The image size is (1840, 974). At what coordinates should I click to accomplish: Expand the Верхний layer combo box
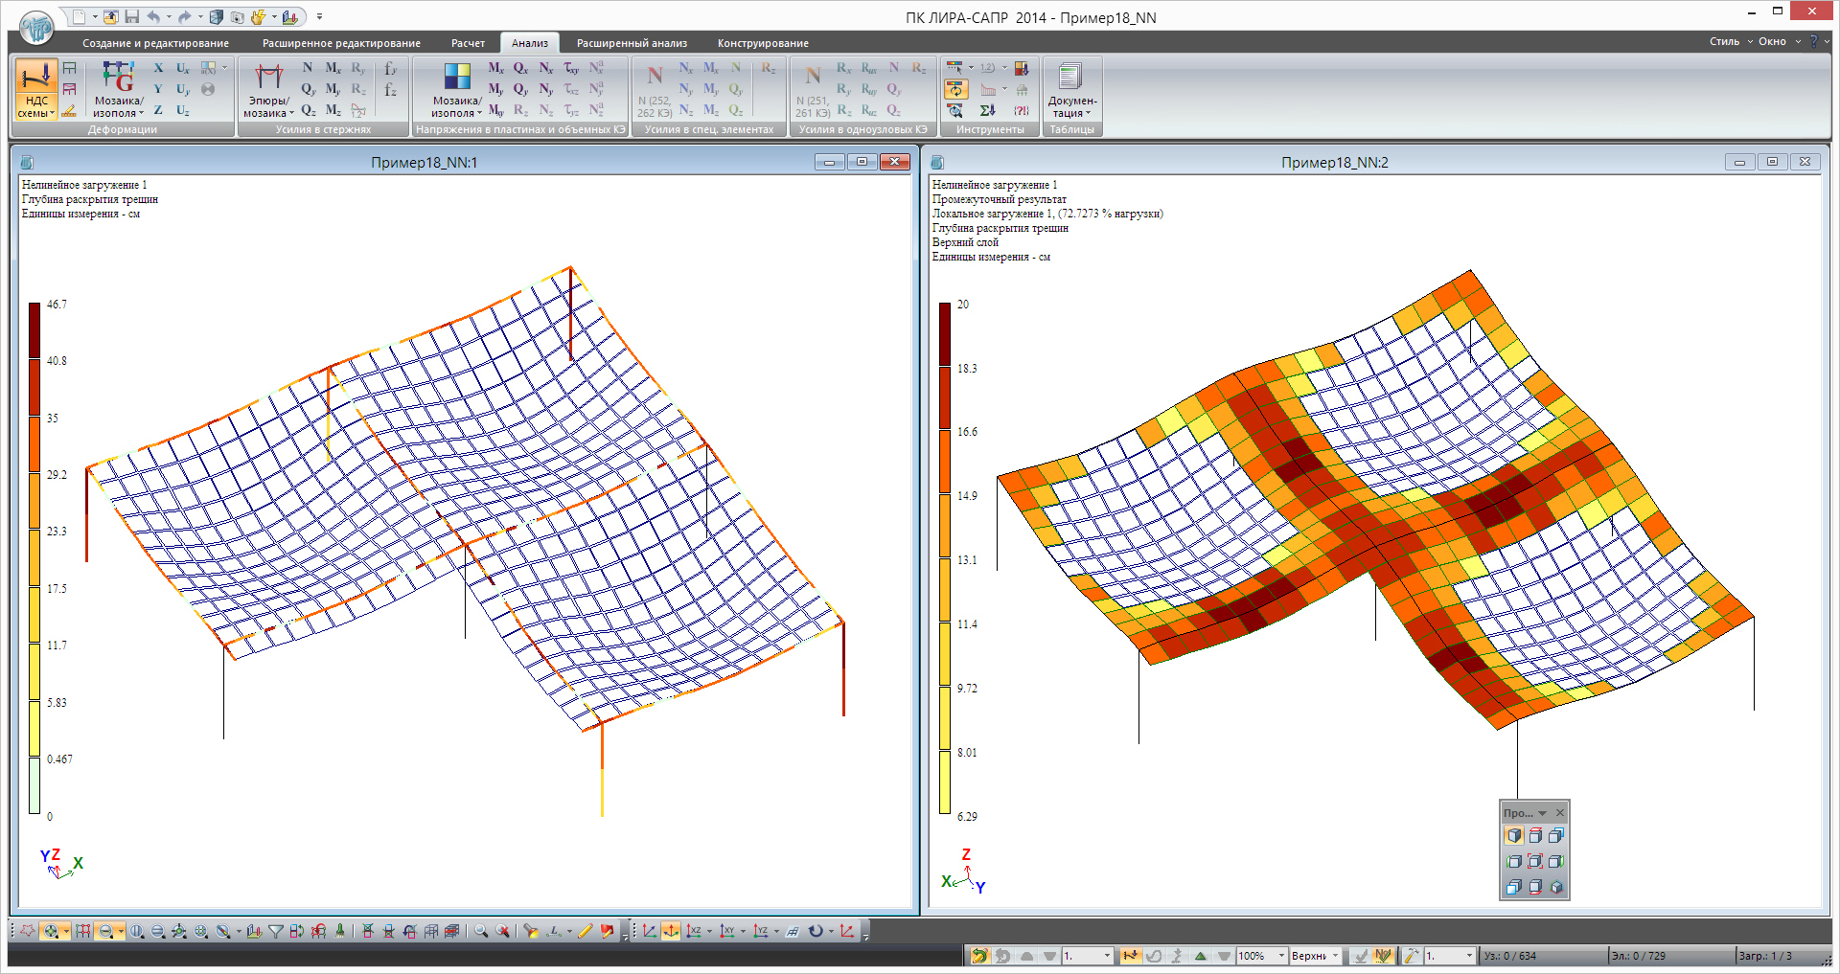pos(1335,956)
